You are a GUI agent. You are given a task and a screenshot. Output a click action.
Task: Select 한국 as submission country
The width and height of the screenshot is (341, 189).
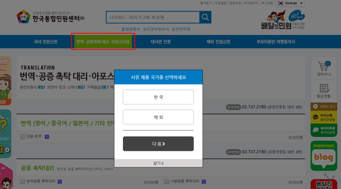(x=158, y=97)
